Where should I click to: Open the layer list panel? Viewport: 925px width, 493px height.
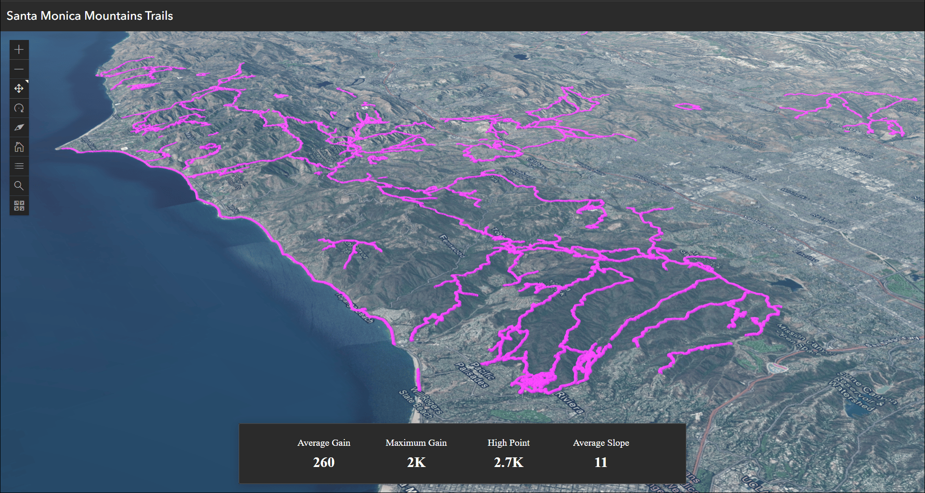point(19,166)
